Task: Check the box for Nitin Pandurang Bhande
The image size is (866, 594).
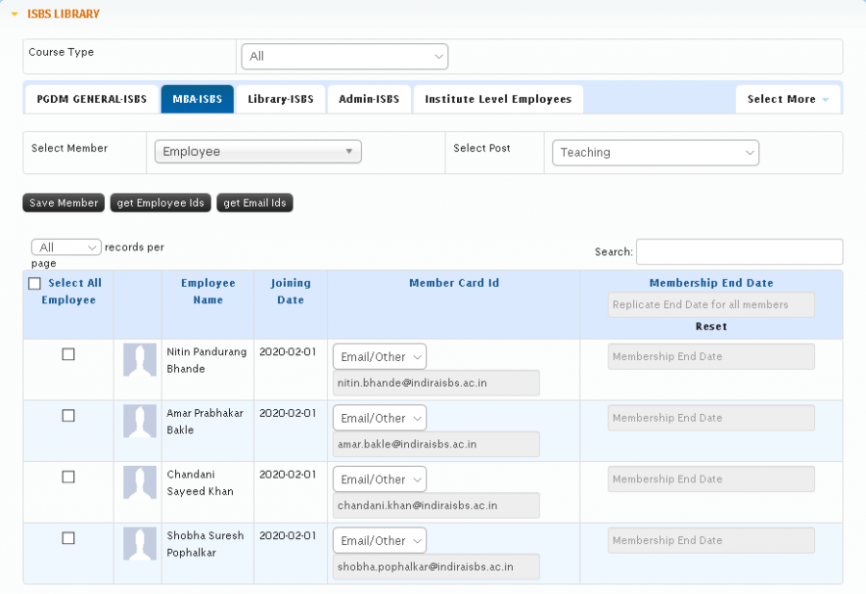Action: tap(68, 354)
